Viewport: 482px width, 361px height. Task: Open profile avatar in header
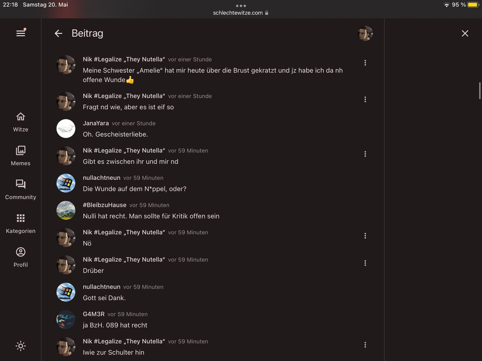[365, 33]
